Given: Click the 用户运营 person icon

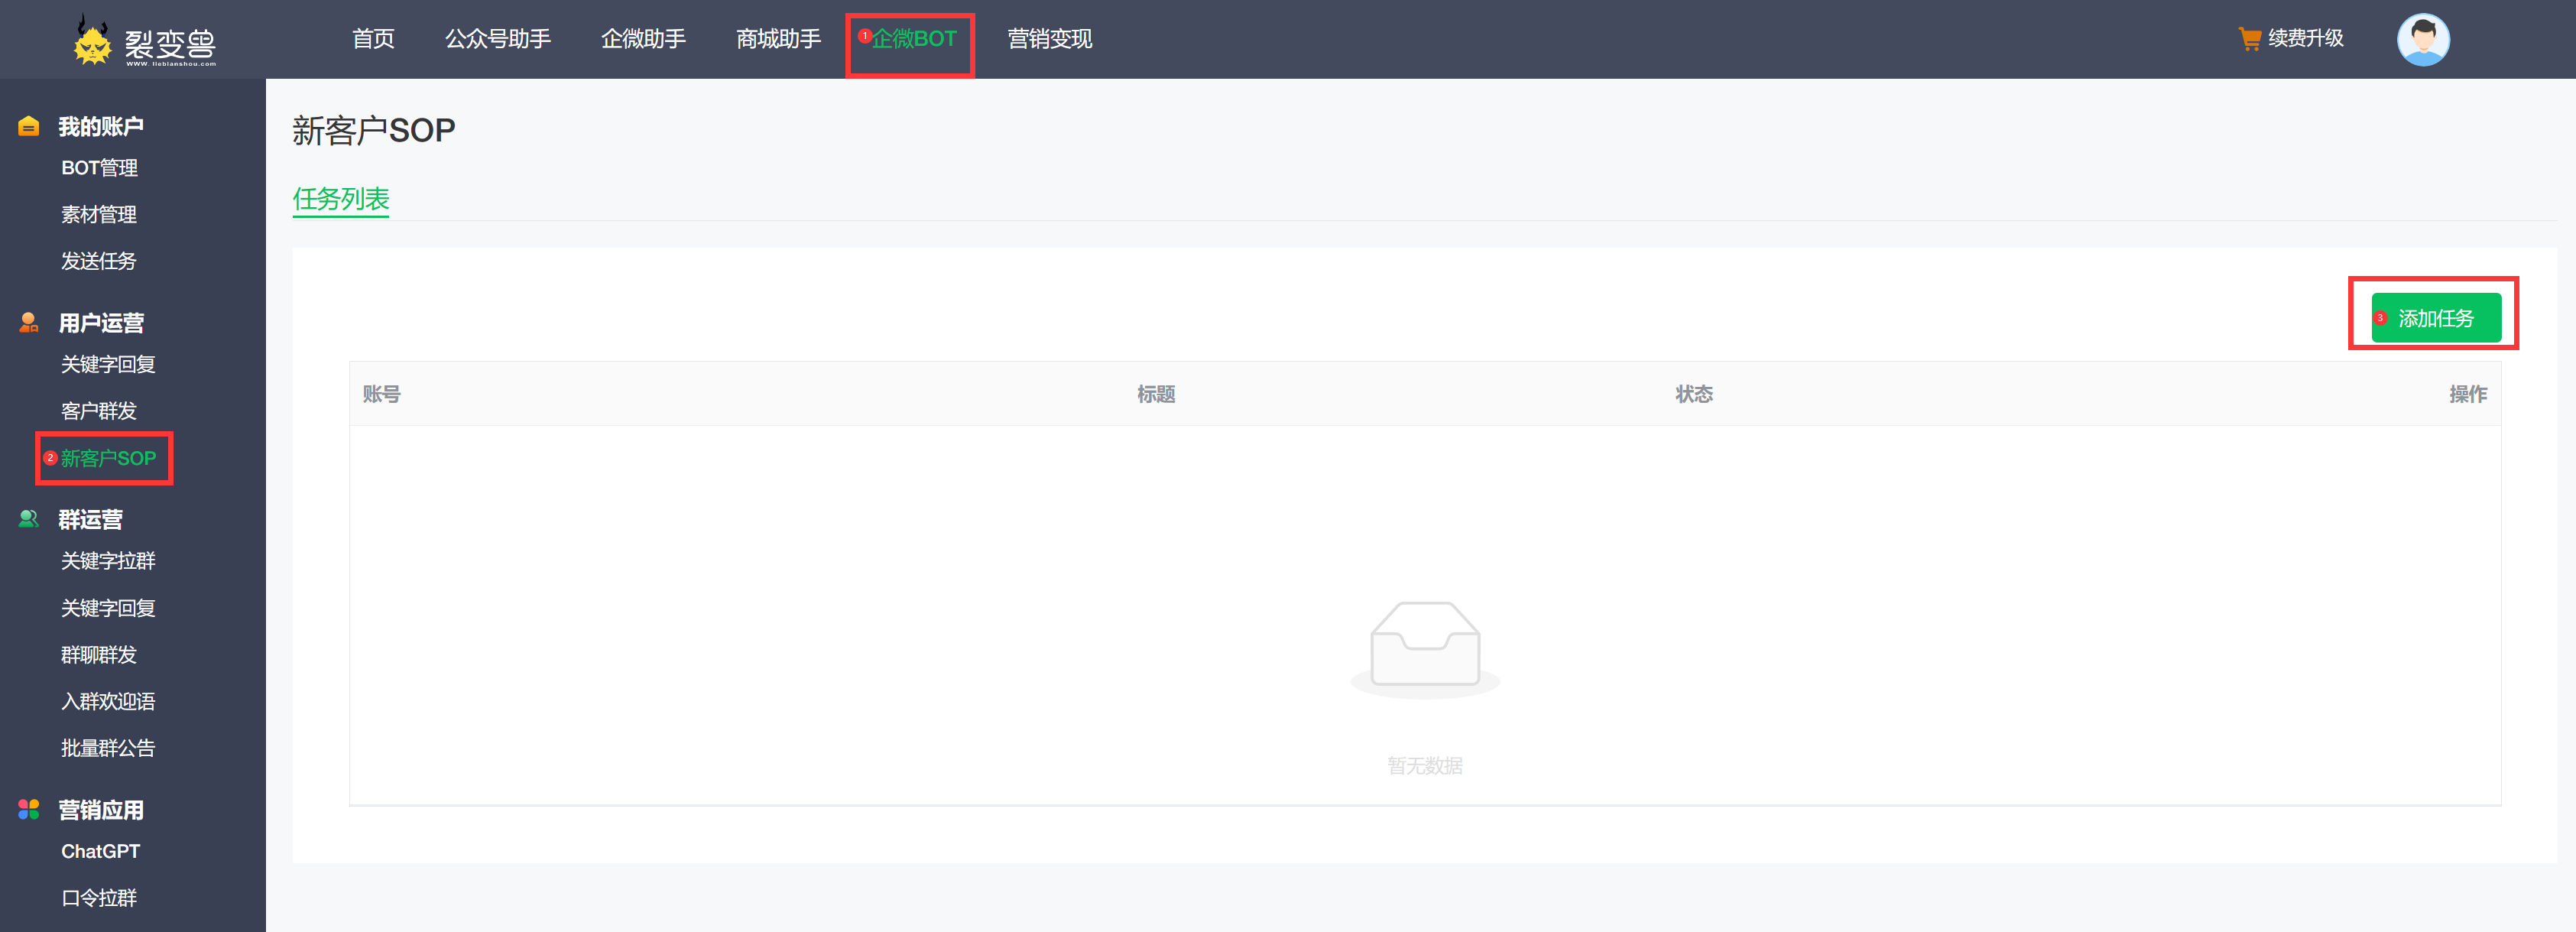Looking at the screenshot, I should coord(28,321).
